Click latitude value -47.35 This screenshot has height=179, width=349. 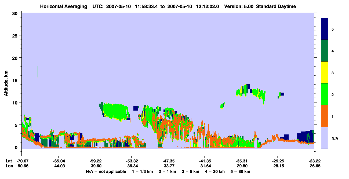tap(168, 161)
